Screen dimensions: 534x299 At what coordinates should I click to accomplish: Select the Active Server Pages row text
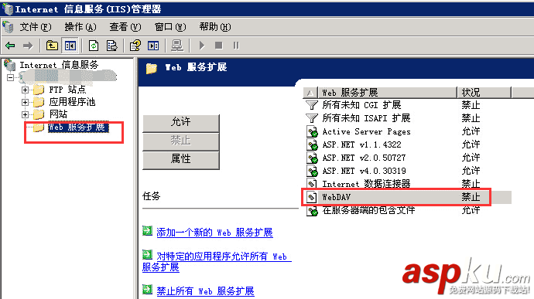(366, 131)
